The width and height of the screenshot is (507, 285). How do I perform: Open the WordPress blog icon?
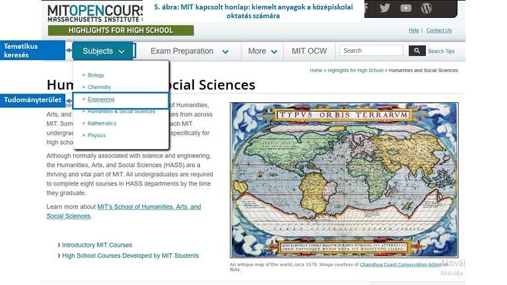[426, 8]
